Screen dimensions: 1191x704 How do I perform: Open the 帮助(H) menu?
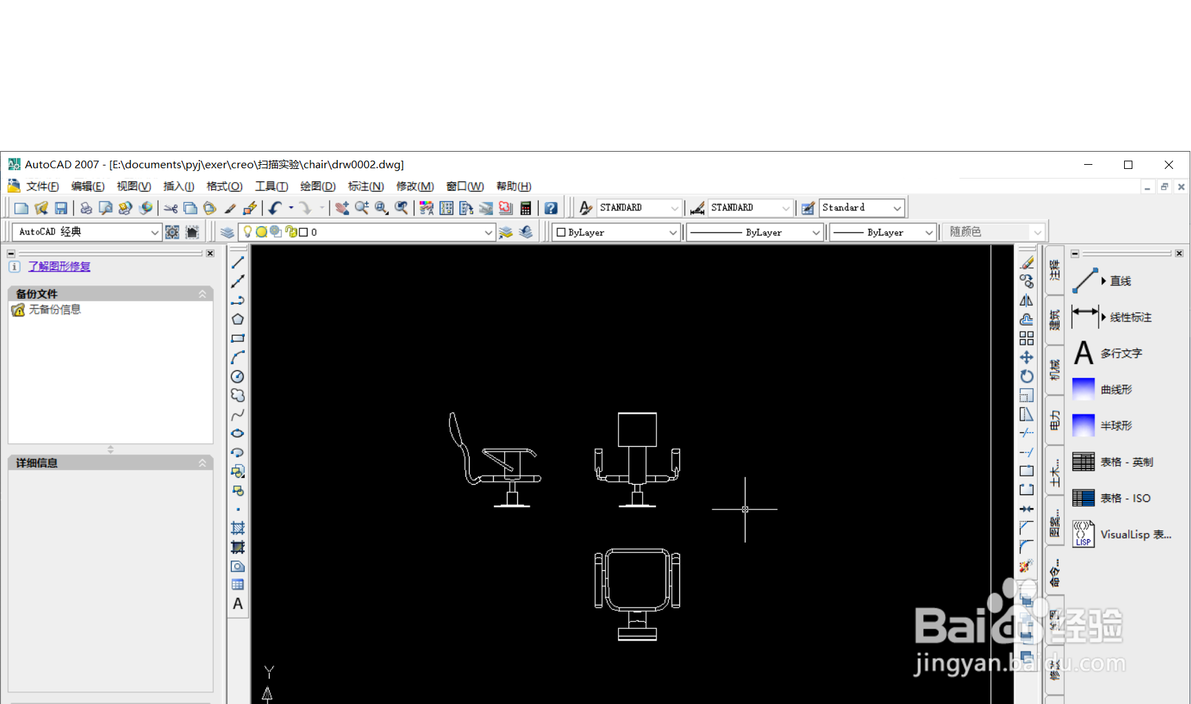514,186
